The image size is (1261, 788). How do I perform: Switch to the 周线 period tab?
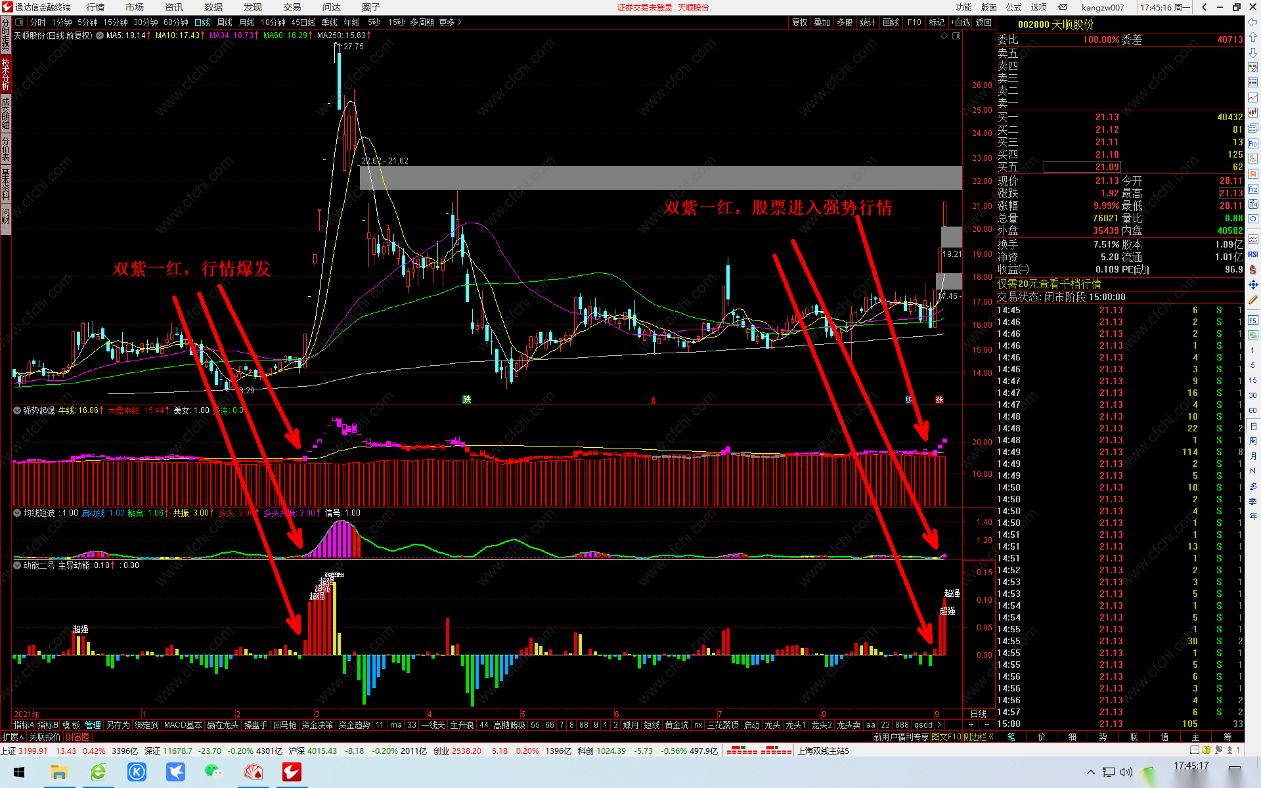[225, 22]
